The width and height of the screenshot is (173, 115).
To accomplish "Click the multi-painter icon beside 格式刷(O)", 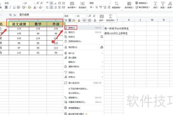I will 101,47.
